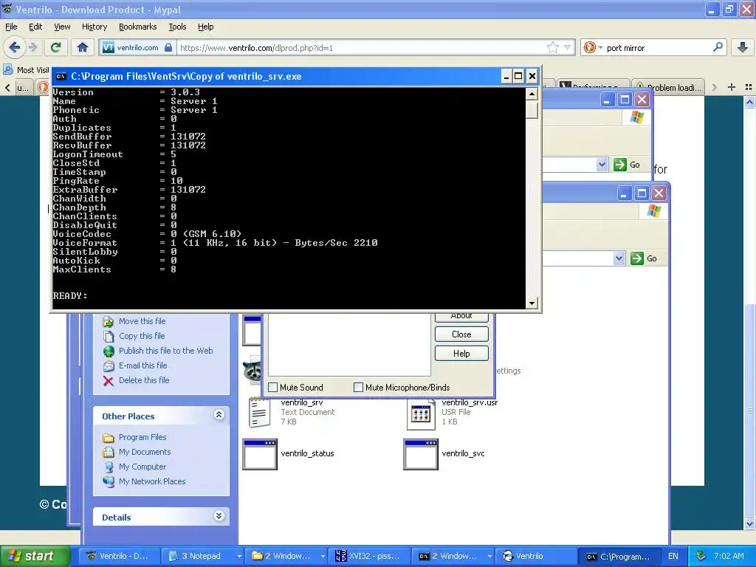This screenshot has height=567, width=756.
Task: Click console scrollbar down arrow
Action: [x=532, y=303]
